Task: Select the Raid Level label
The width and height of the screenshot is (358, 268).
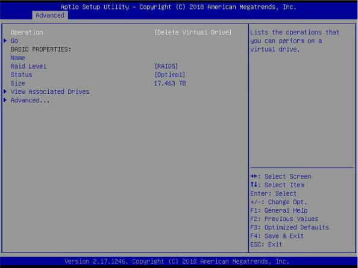Action: click(28, 66)
